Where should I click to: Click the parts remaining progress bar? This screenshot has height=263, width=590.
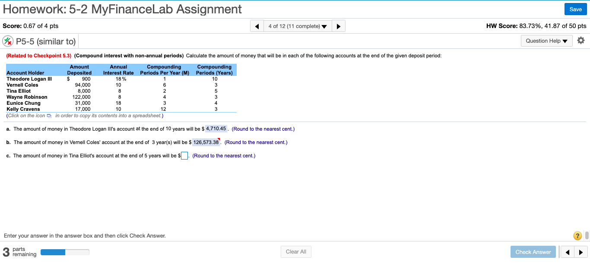click(x=65, y=252)
